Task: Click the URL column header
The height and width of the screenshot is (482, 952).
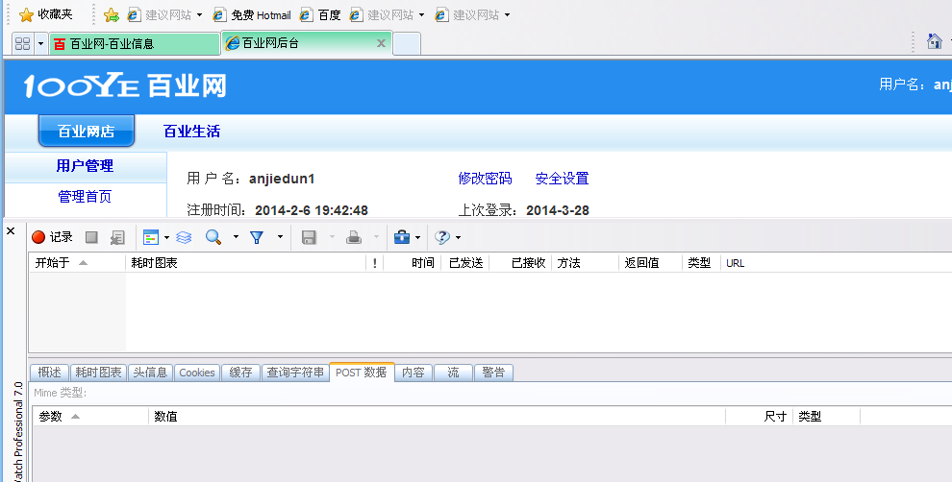Action: 836,262
